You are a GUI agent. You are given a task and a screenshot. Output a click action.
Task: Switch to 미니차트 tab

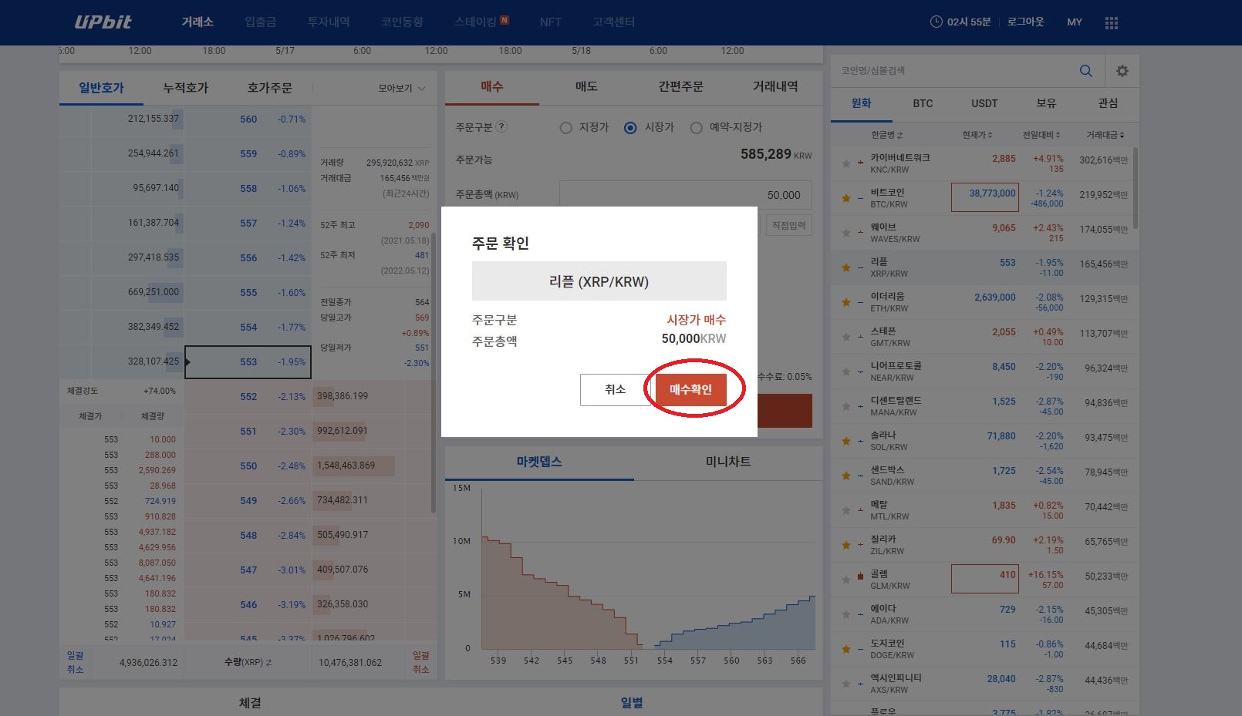[728, 462]
